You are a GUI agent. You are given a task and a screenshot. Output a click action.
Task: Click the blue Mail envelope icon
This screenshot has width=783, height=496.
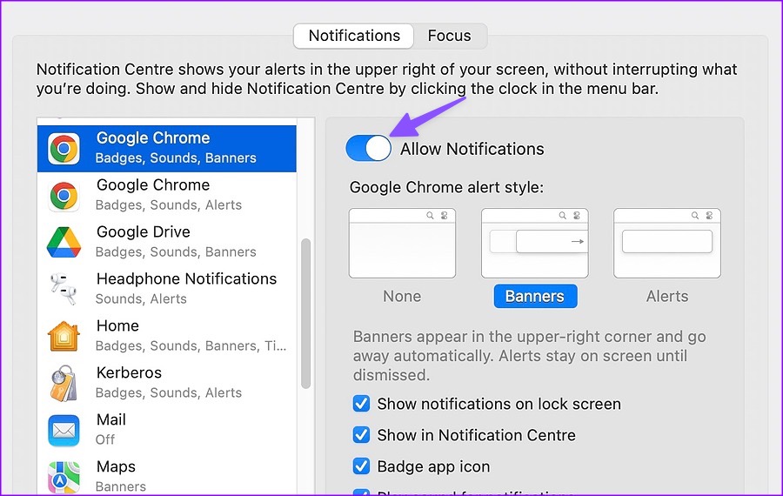click(x=64, y=430)
